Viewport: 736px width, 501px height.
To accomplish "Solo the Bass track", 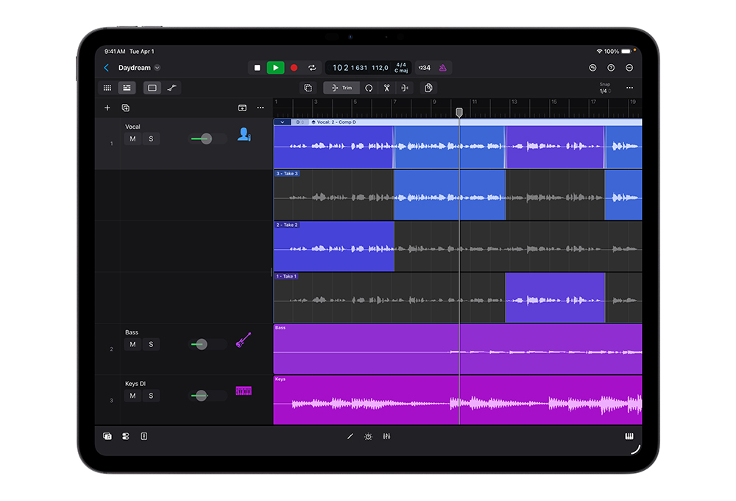I will pyautogui.click(x=151, y=344).
